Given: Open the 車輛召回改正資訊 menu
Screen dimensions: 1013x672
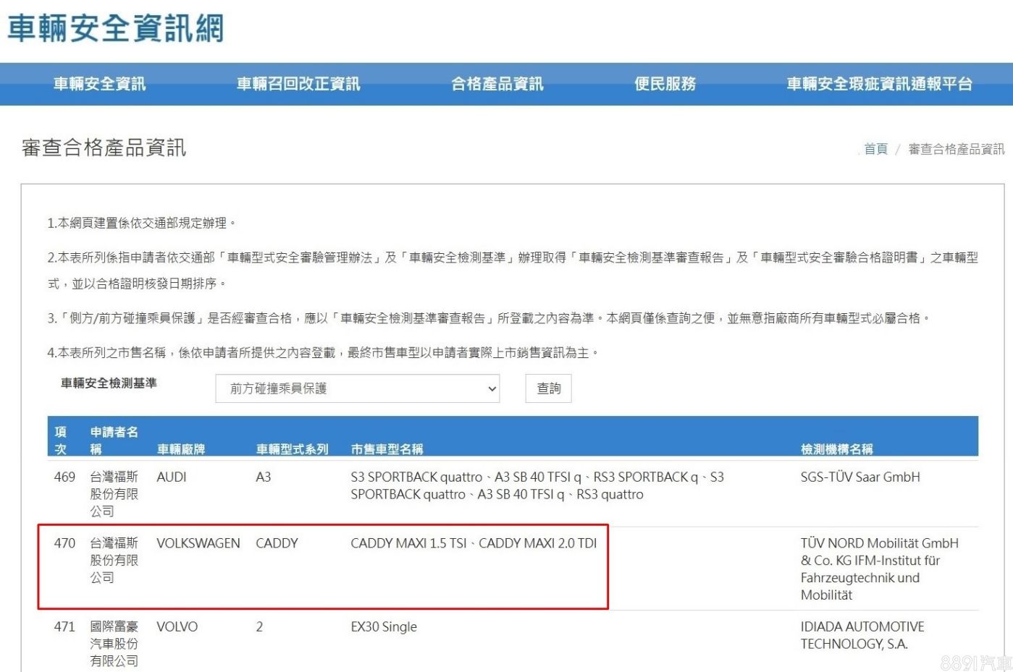Looking at the screenshot, I should 298,84.
